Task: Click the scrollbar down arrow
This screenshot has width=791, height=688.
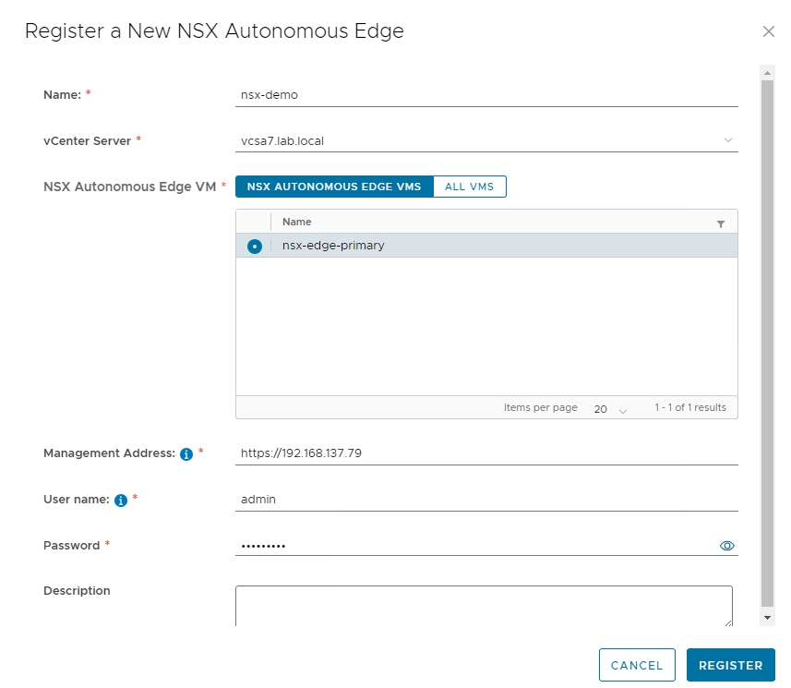Action: coord(767,616)
